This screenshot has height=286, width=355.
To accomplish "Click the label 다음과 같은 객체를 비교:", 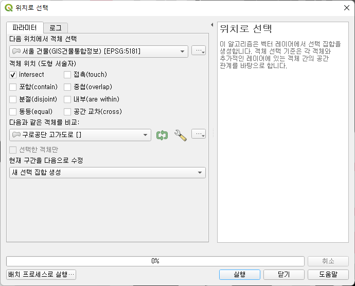I will (x=44, y=123).
